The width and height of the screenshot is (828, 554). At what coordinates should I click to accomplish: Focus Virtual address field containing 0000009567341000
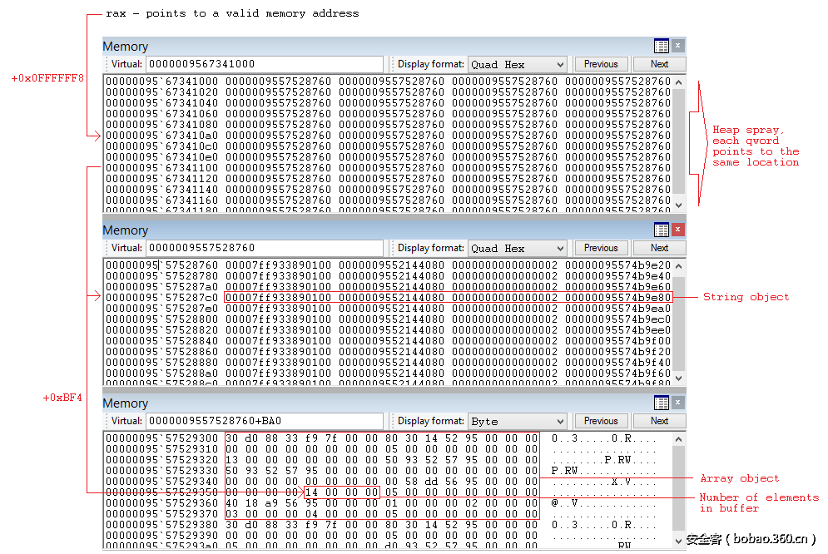(264, 64)
